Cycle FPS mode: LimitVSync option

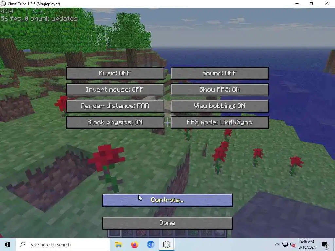(x=220, y=123)
